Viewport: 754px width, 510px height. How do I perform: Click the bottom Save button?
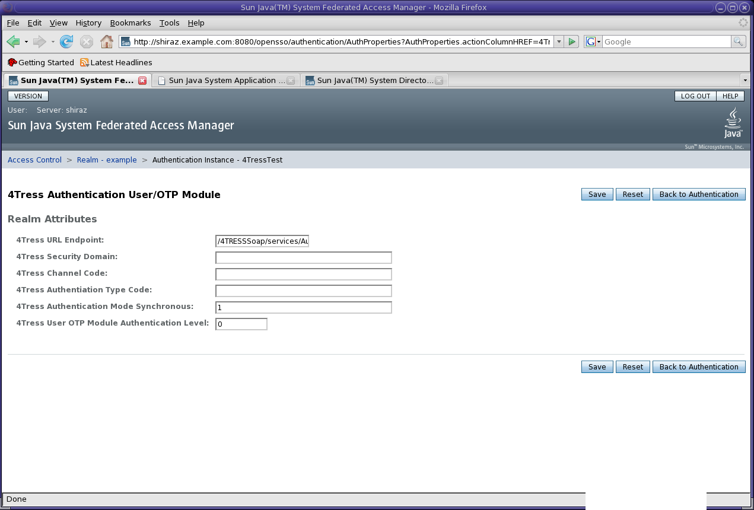click(x=597, y=367)
